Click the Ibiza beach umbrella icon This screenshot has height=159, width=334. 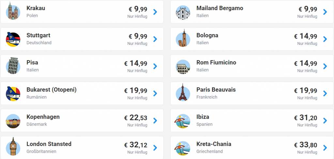coord(183,121)
